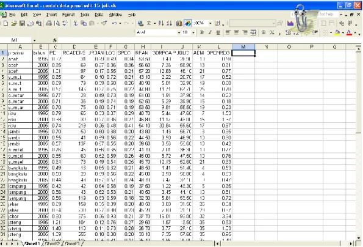Save the workbook with floppy icon

22,23
